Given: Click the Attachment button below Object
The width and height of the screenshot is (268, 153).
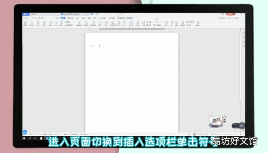Looking at the screenshot, I should 149,25.
